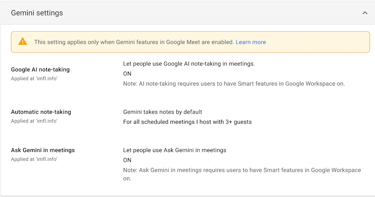375x197 pixels.
Task: Click 'Applied at imfl.info' under Google AI note-taking
Action: tap(34, 78)
